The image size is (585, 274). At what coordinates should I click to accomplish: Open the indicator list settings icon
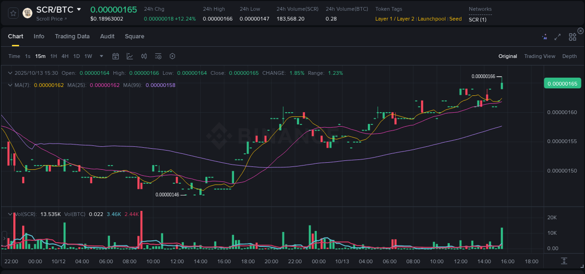pos(158,56)
